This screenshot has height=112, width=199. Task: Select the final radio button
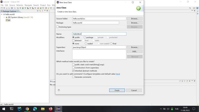pos(111,44)
